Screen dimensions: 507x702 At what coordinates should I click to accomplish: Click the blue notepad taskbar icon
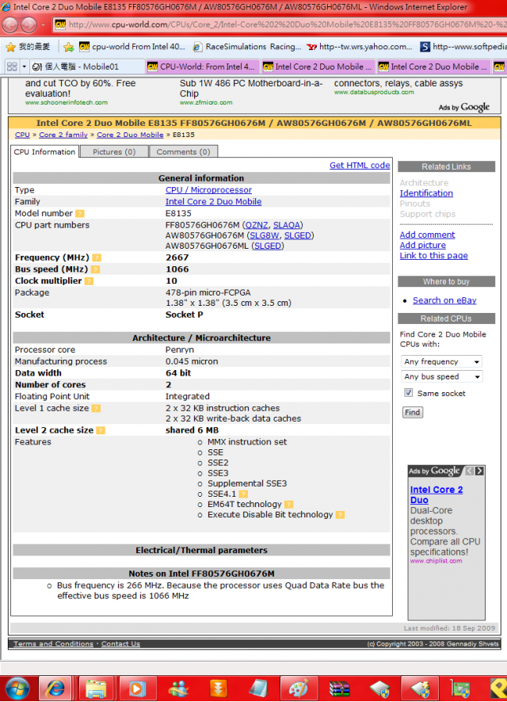pyautogui.click(x=258, y=689)
